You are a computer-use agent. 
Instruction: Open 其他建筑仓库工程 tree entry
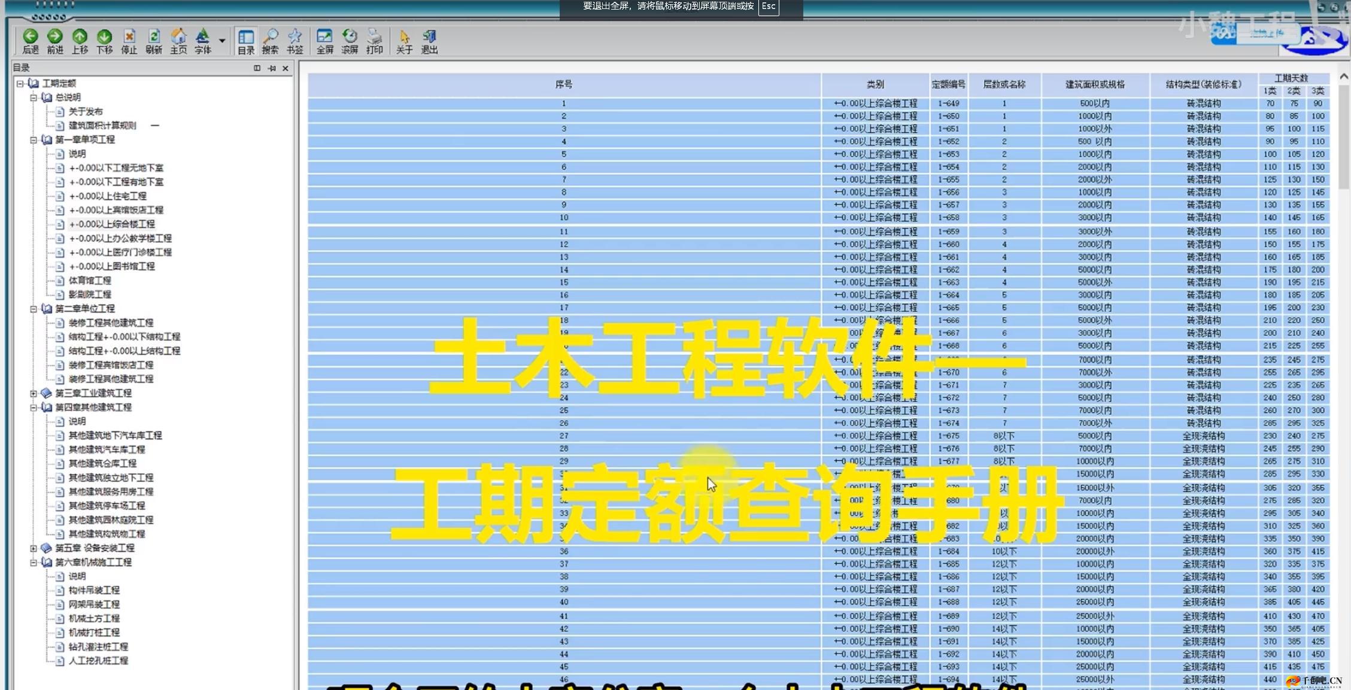102,464
